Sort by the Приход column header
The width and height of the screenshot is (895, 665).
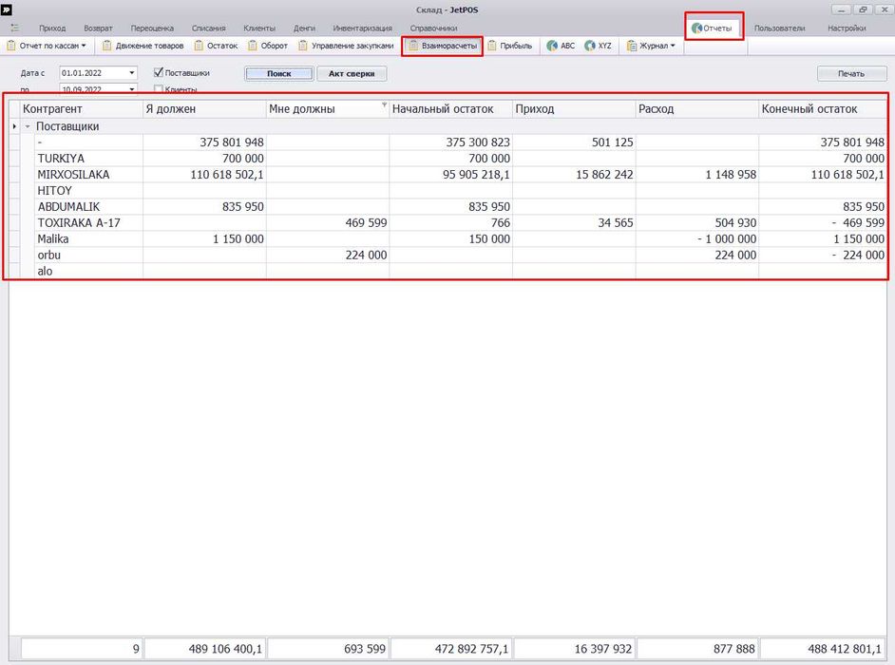574,109
